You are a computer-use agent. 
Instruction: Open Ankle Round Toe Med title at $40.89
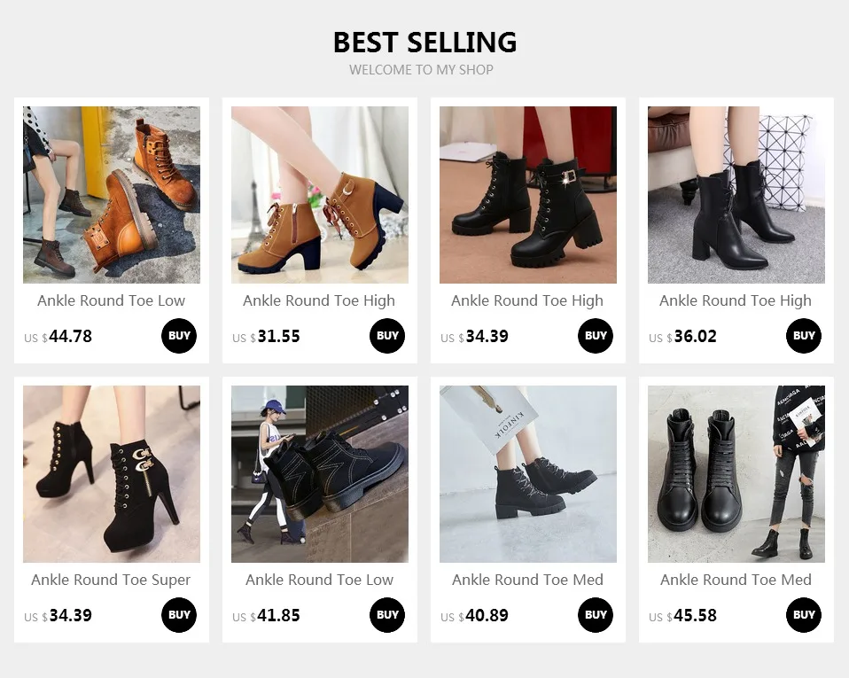[x=527, y=580]
